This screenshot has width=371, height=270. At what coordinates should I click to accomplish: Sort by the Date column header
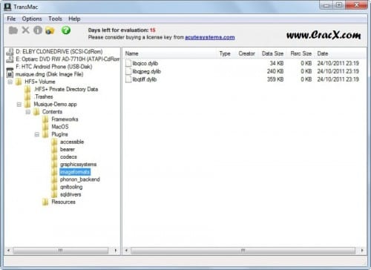pos(341,53)
